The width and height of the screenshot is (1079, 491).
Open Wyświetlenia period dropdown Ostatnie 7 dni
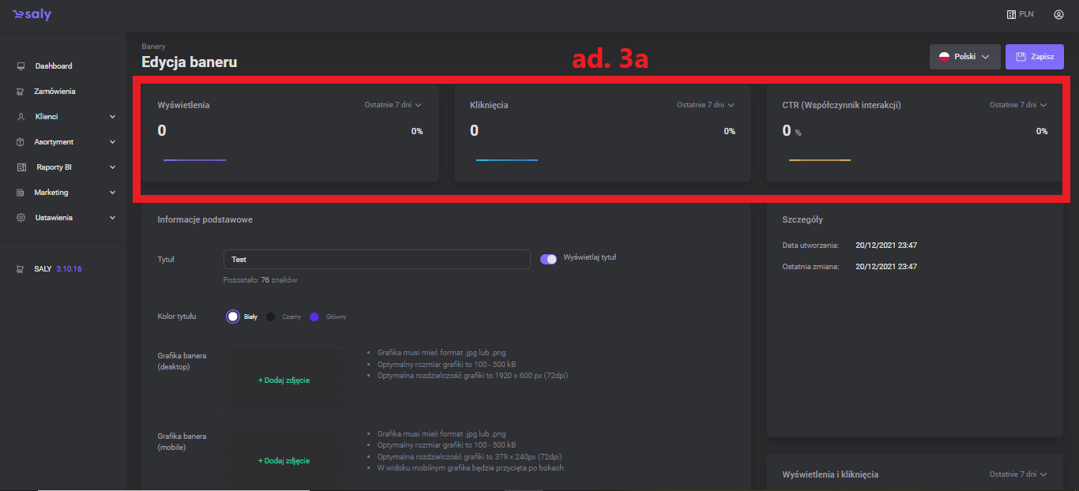click(x=393, y=105)
